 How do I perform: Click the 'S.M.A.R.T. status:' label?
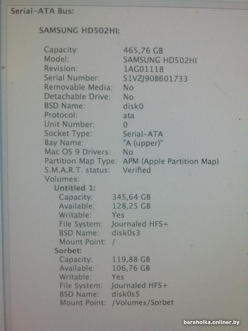[77, 170]
